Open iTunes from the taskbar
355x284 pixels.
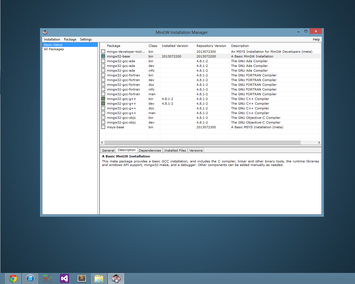(30, 278)
